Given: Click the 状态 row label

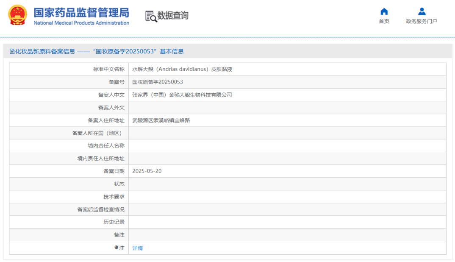Looking at the screenshot, I should [119, 184].
